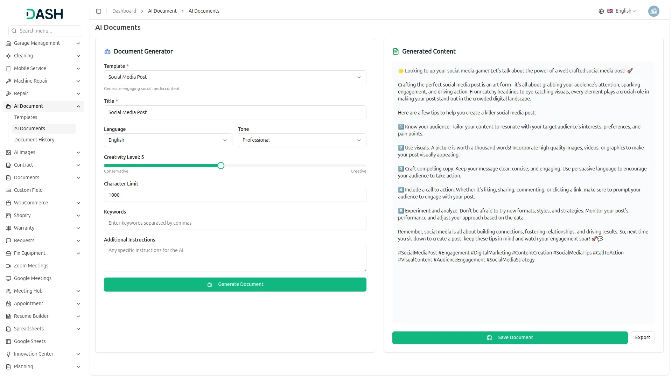Open the Template dropdown
This screenshot has width=672, height=378.
coord(235,77)
